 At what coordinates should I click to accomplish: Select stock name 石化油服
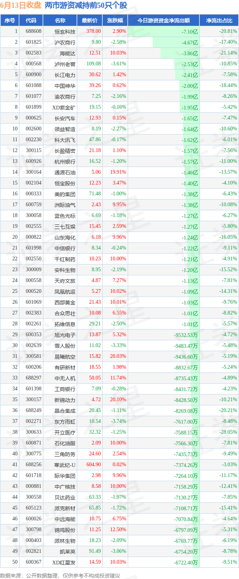pos(65,443)
